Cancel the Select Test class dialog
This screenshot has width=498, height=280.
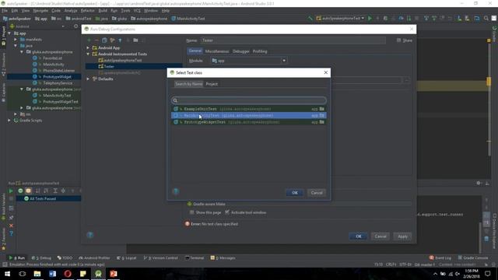pos(317,193)
